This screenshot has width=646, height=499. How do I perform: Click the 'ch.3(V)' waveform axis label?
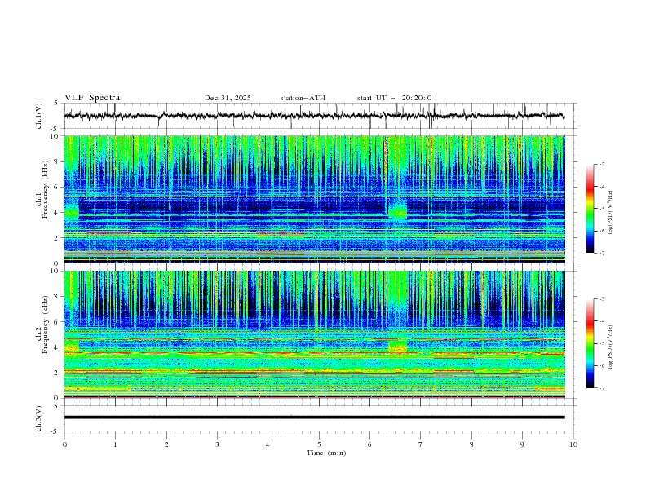pyautogui.click(x=39, y=418)
